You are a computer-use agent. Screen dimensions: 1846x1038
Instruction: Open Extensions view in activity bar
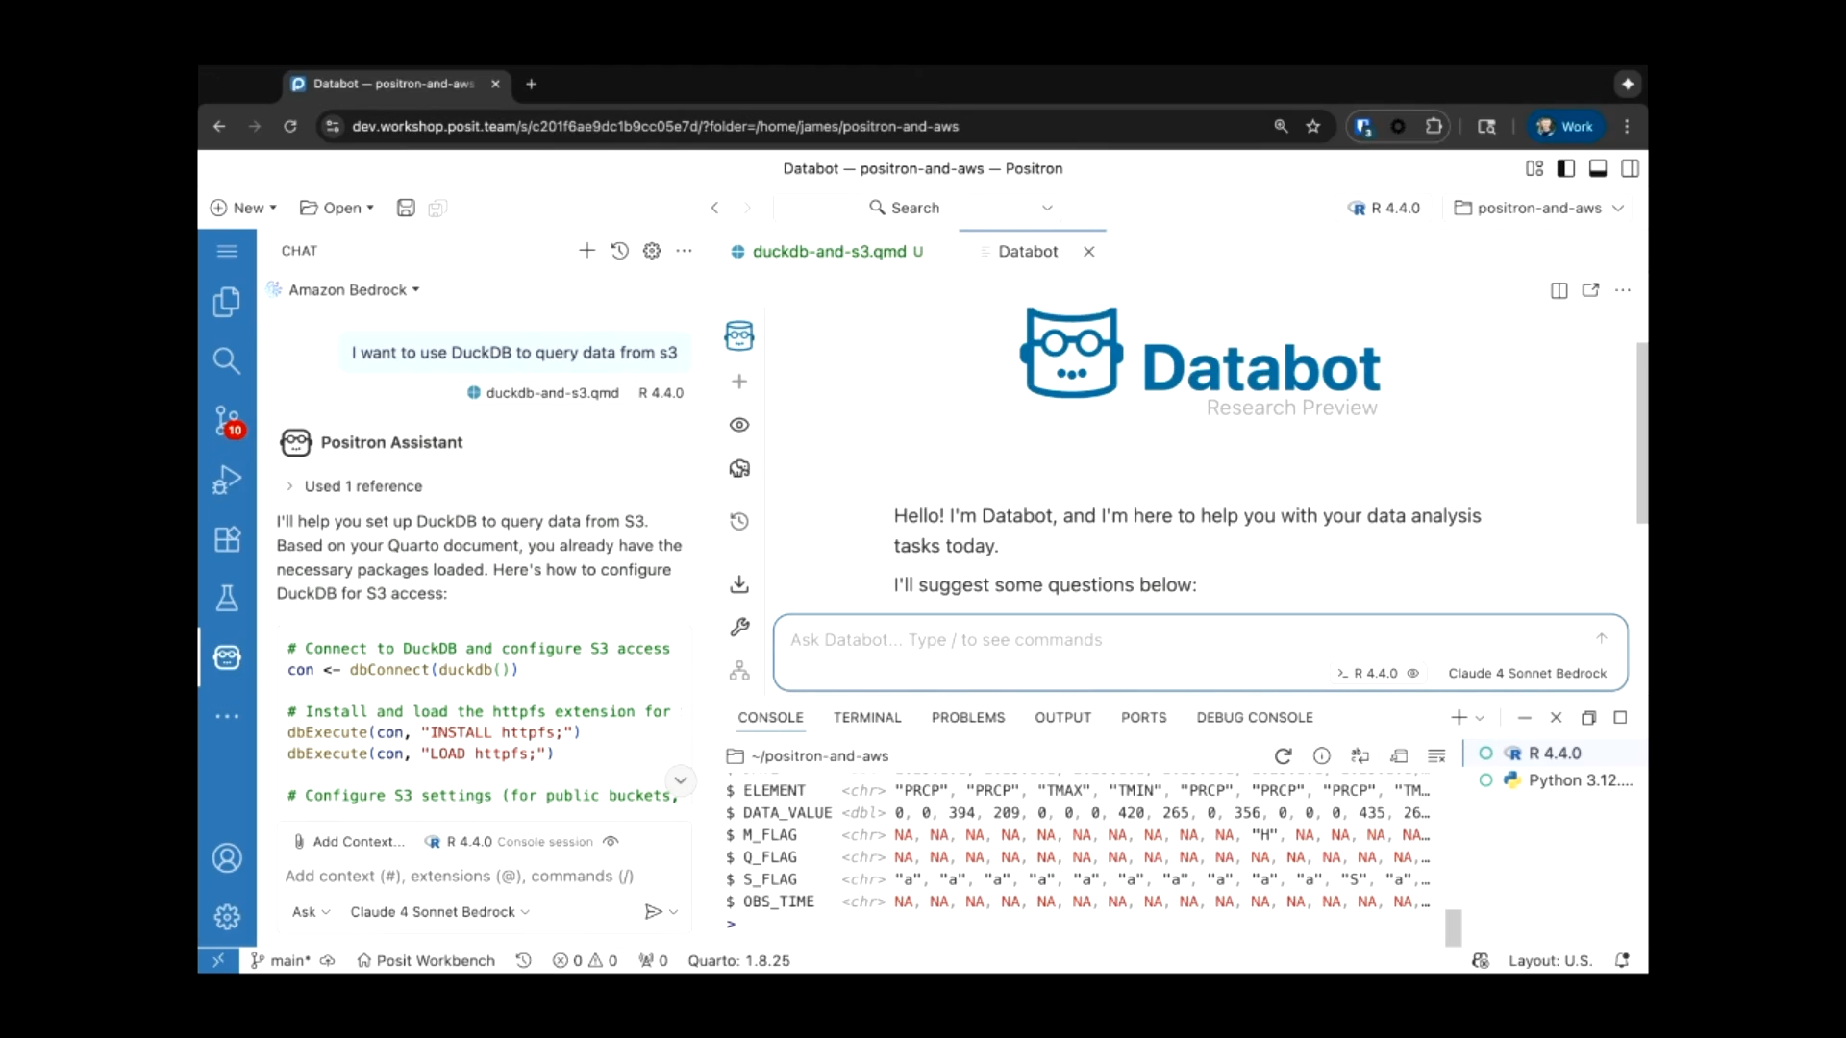tap(227, 539)
